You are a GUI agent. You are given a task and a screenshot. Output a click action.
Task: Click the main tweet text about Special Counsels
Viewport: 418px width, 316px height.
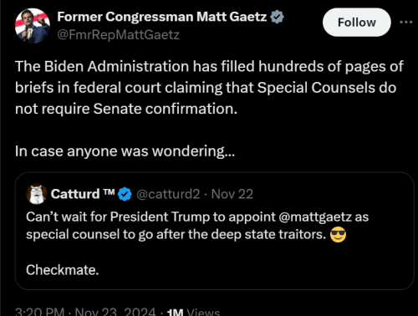[x=209, y=88]
